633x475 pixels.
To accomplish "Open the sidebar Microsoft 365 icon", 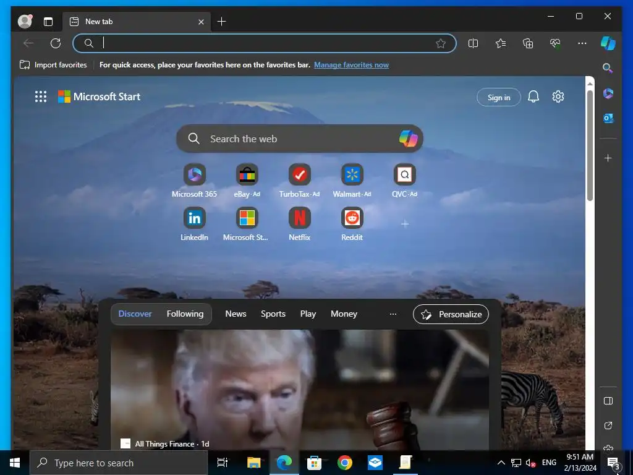I will (x=608, y=93).
